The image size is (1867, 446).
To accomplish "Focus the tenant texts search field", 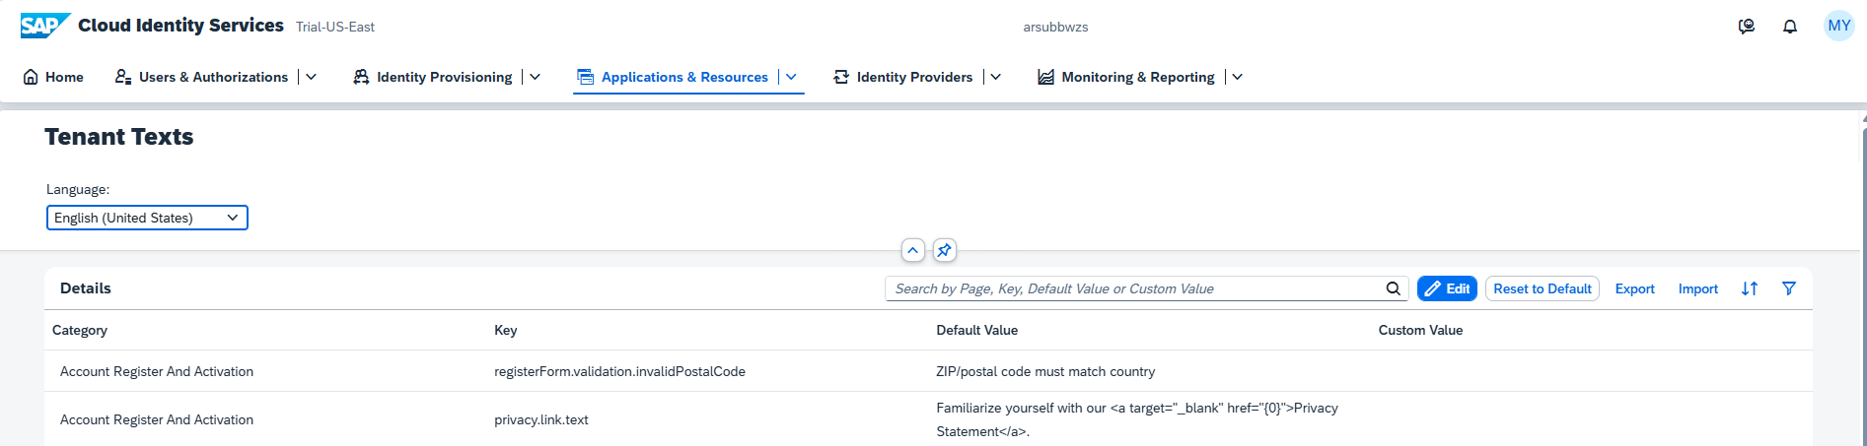I will (1134, 288).
